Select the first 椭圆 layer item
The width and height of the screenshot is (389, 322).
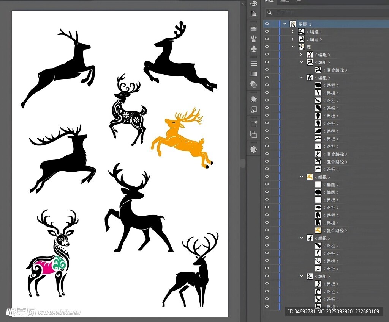(331, 184)
